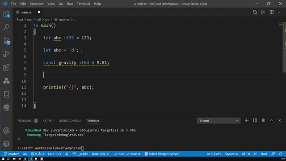The image size is (286, 161).
Task: Open the Manage settings gear
Action: pyautogui.click(x=6, y=144)
